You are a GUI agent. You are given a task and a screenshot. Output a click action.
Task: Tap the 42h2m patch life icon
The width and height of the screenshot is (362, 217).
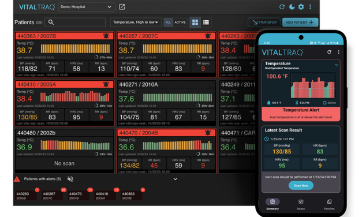(324, 103)
